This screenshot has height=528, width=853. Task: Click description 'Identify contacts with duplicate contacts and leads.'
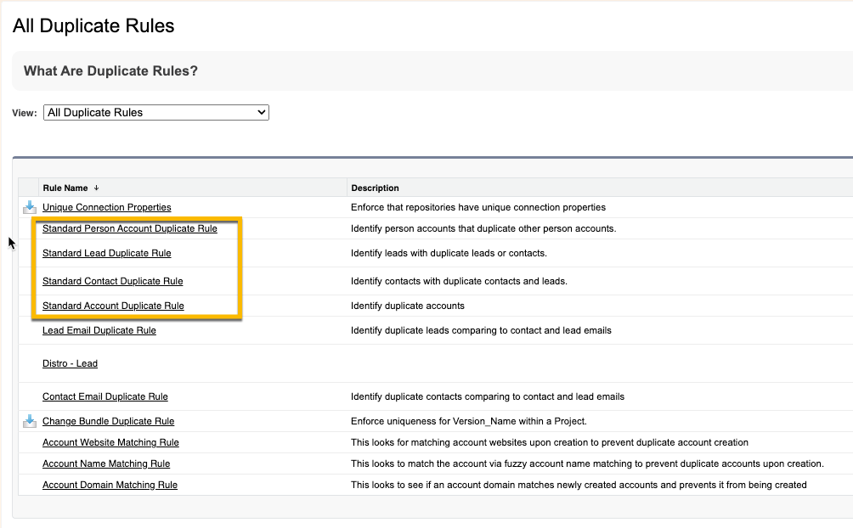coord(459,281)
